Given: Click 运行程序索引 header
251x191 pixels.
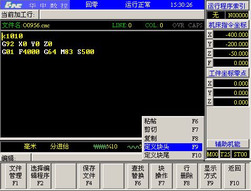Looking at the screenshot, I should coord(227,6).
